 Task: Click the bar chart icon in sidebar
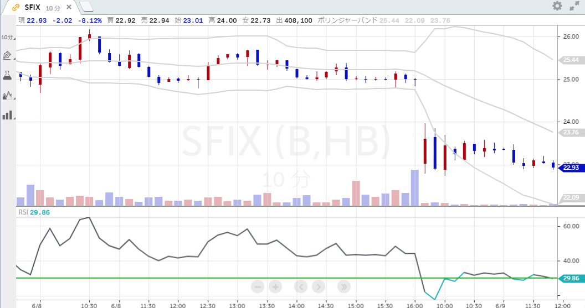[x=7, y=115]
